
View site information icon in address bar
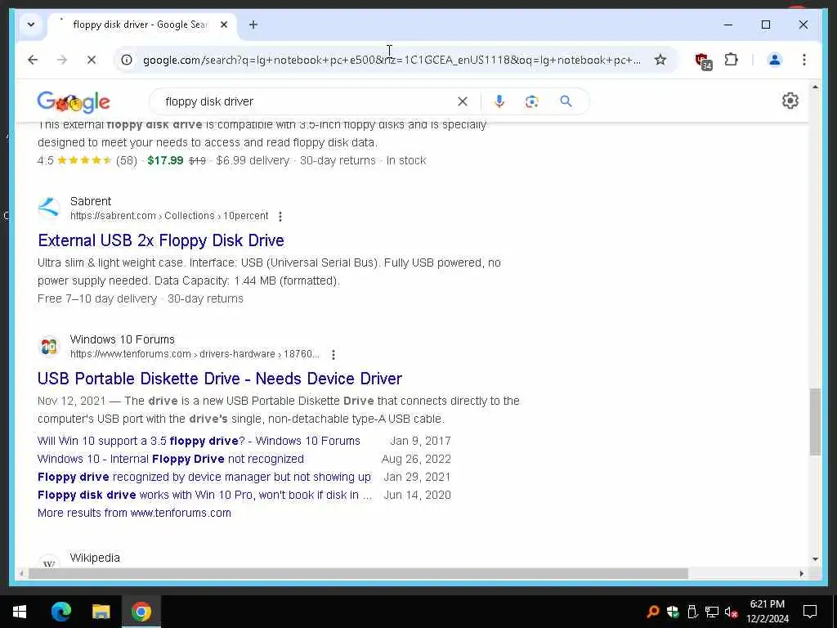pos(127,60)
